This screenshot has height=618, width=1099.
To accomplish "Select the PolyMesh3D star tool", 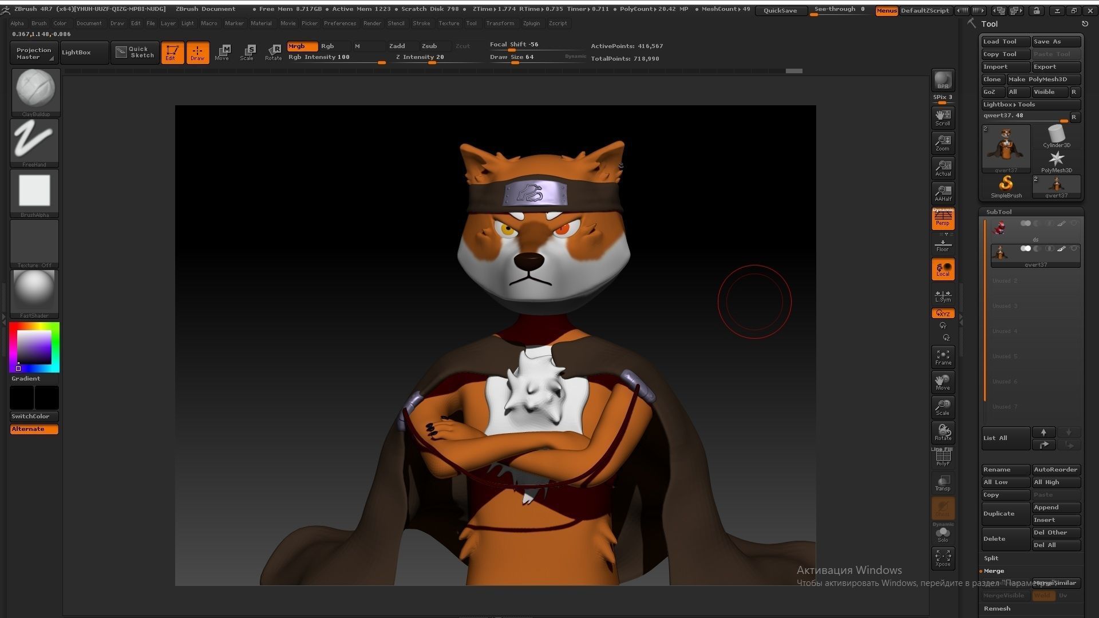I will [x=1056, y=161].
